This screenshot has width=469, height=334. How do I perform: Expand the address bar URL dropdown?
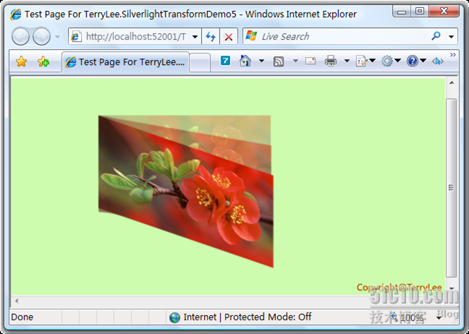[x=195, y=37]
